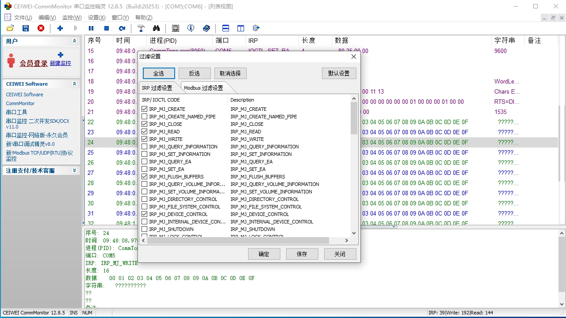Click the blue plus add-monitor toolbar icon
Viewport: 566px width, 318px height.
[x=60, y=28]
